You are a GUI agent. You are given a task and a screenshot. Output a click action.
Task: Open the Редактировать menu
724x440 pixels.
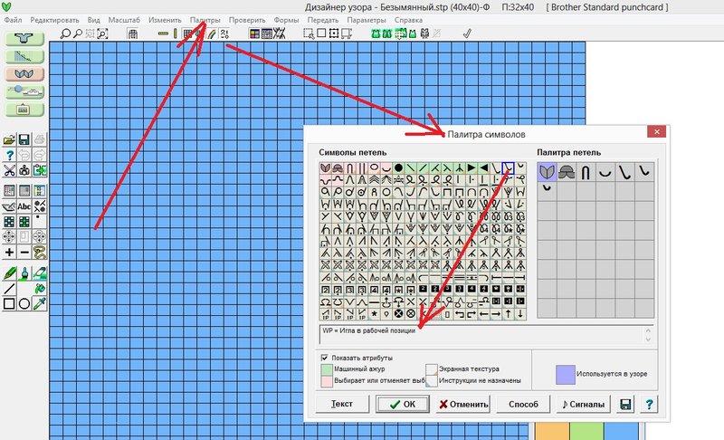[54, 20]
